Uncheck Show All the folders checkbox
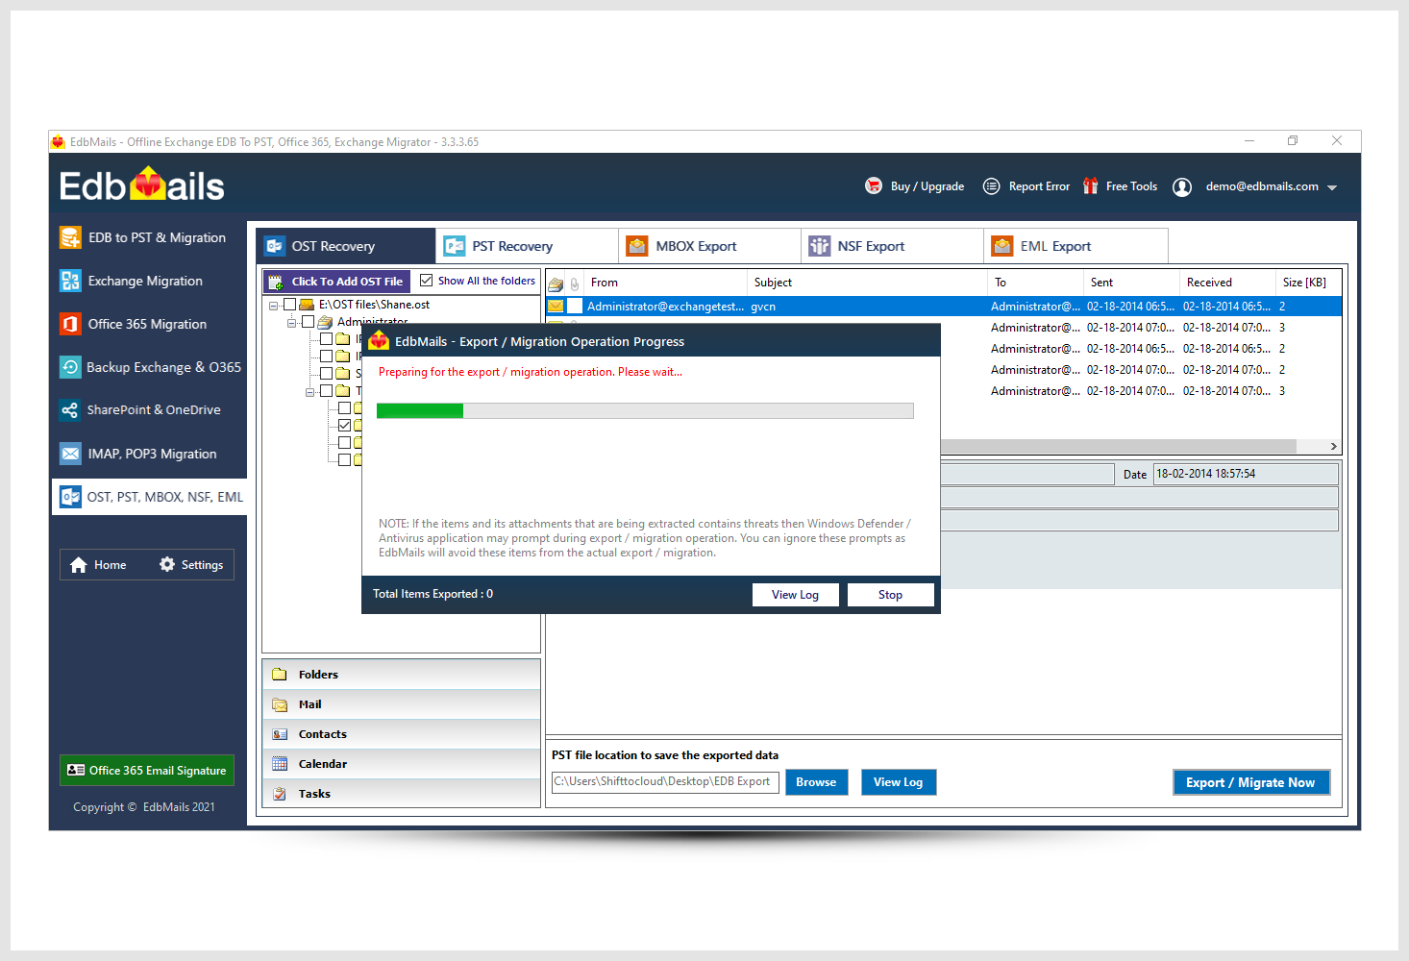Screen dimensions: 1409x961 427,281
